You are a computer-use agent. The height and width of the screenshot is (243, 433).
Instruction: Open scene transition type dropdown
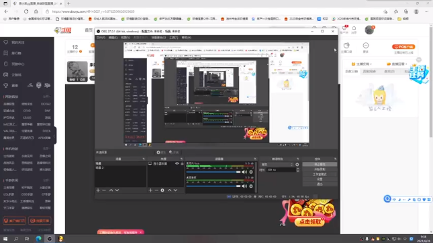pos(277,165)
